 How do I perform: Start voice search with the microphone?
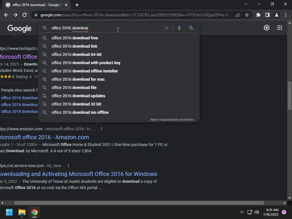tap(179, 28)
